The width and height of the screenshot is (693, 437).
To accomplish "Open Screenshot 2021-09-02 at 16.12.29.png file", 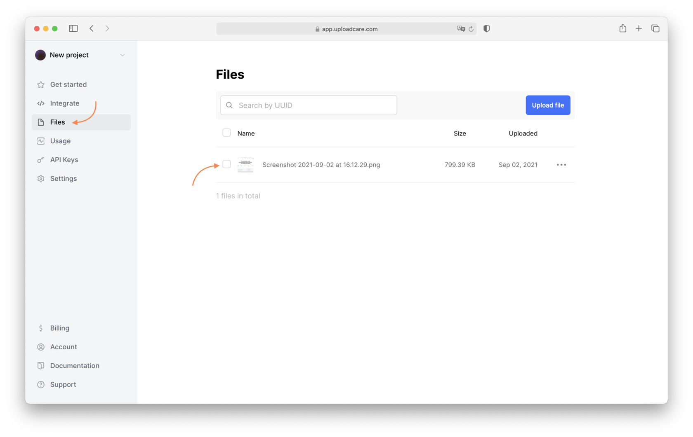I will pos(321,165).
